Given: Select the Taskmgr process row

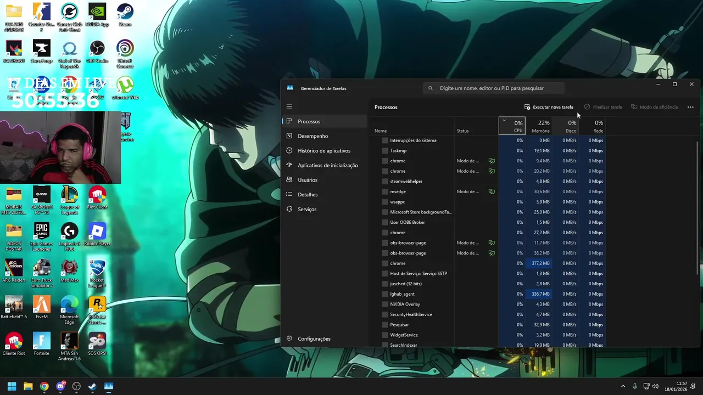Looking at the screenshot, I should tap(489, 150).
